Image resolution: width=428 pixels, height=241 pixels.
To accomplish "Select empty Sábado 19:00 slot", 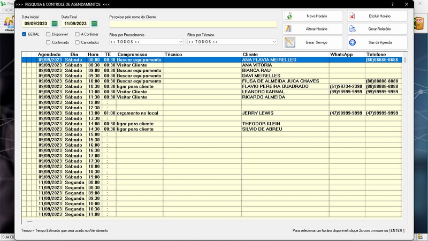I will (211, 177).
